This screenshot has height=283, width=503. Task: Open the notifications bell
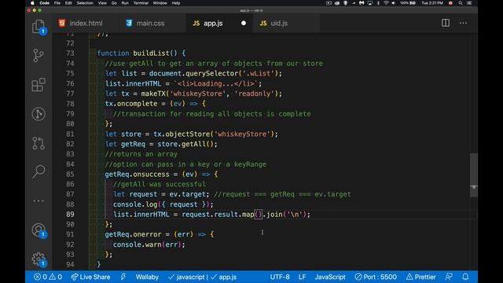point(465,277)
